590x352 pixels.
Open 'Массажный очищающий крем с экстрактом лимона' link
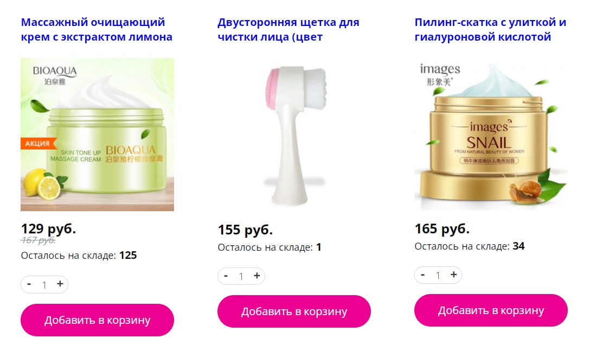coord(97,29)
